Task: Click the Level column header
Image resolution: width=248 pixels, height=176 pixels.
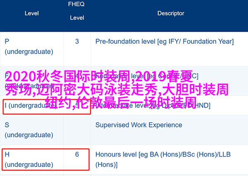Action: [x=32, y=14]
